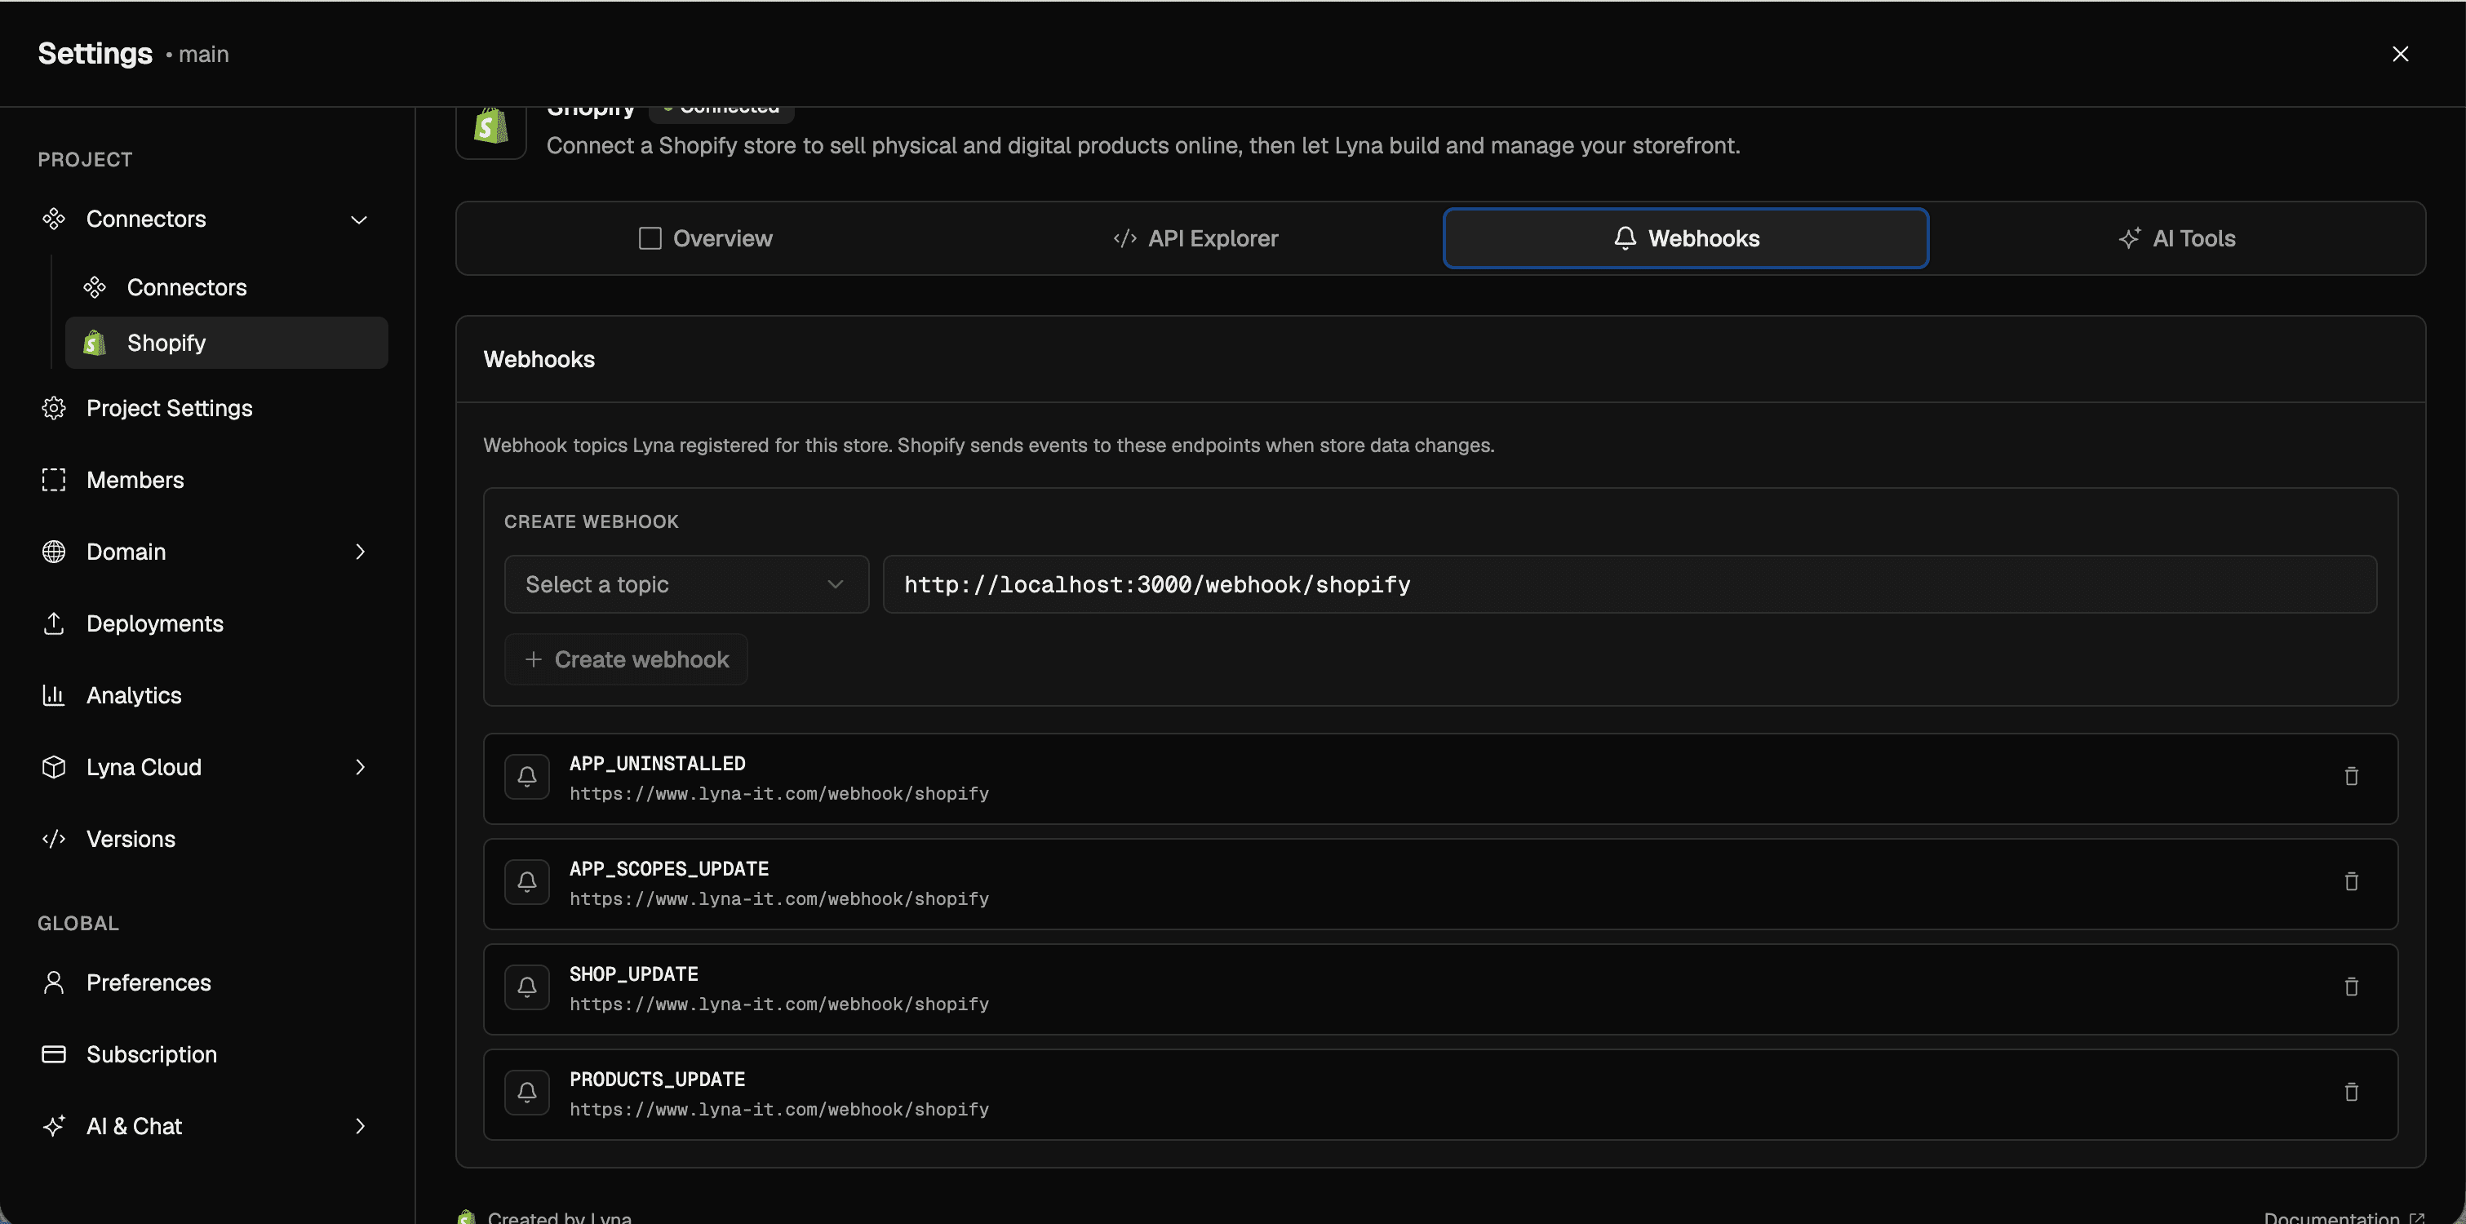Click the Lyna Cloud cube icon
2466x1224 pixels.
(54, 768)
